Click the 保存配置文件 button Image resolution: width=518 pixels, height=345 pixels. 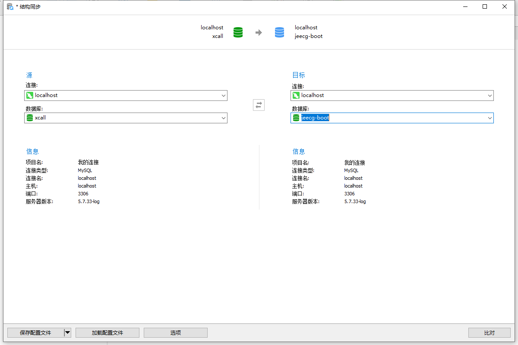(35, 332)
